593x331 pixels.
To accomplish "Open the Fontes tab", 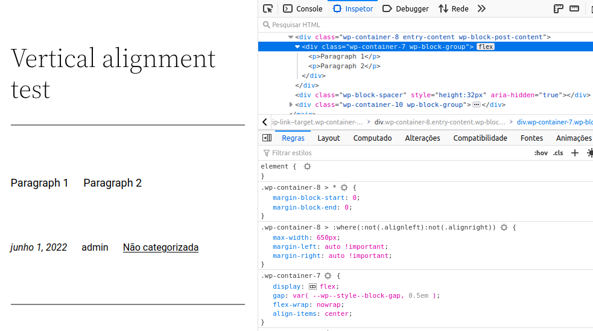I will [531, 138].
